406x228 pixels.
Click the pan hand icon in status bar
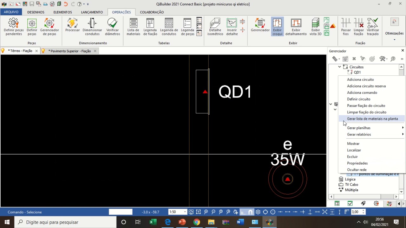tap(236, 212)
